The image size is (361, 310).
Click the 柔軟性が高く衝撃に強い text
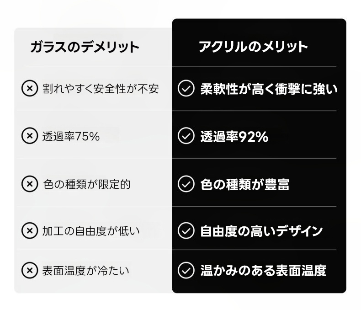269,88
